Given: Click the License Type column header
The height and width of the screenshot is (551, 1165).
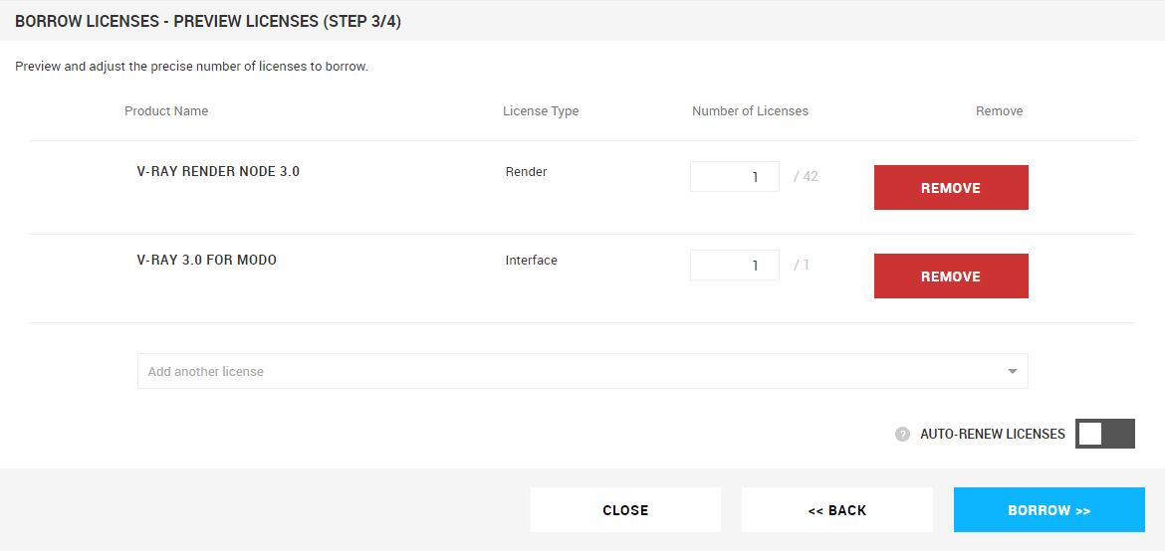Looking at the screenshot, I should (x=541, y=111).
